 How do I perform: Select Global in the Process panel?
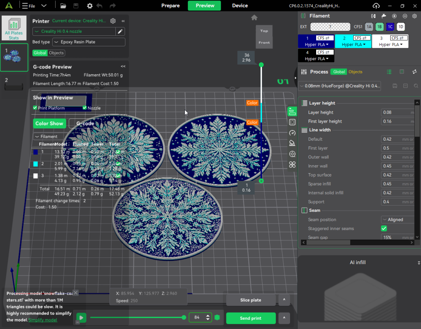pyautogui.click(x=339, y=72)
